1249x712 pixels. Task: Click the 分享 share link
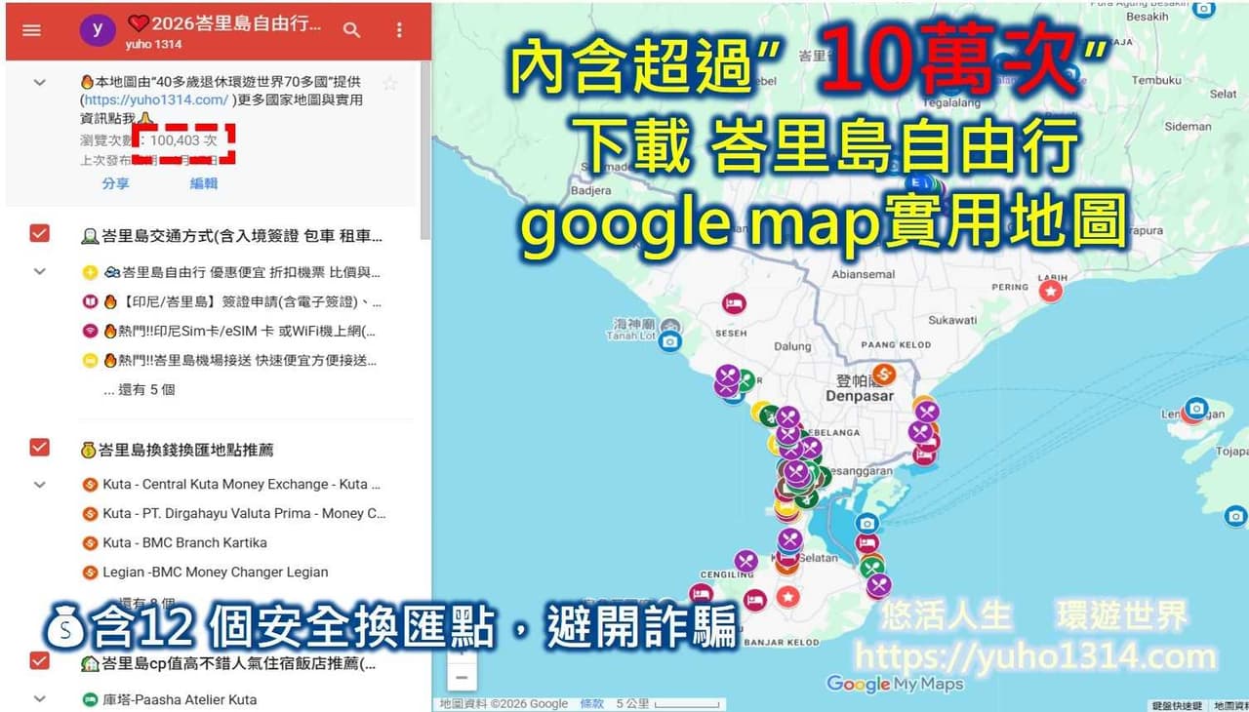(x=115, y=183)
